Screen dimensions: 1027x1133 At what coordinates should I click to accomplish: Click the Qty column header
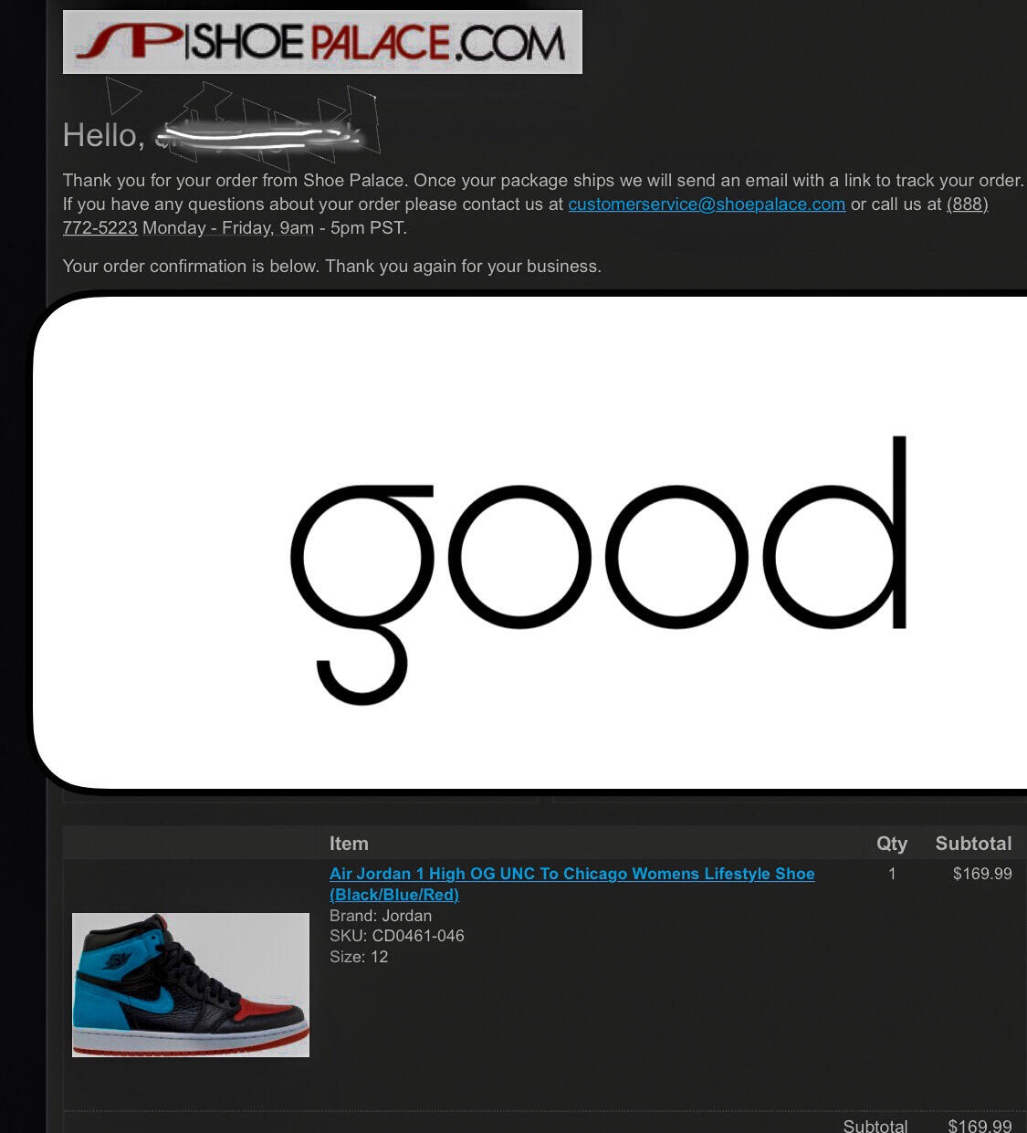point(892,844)
